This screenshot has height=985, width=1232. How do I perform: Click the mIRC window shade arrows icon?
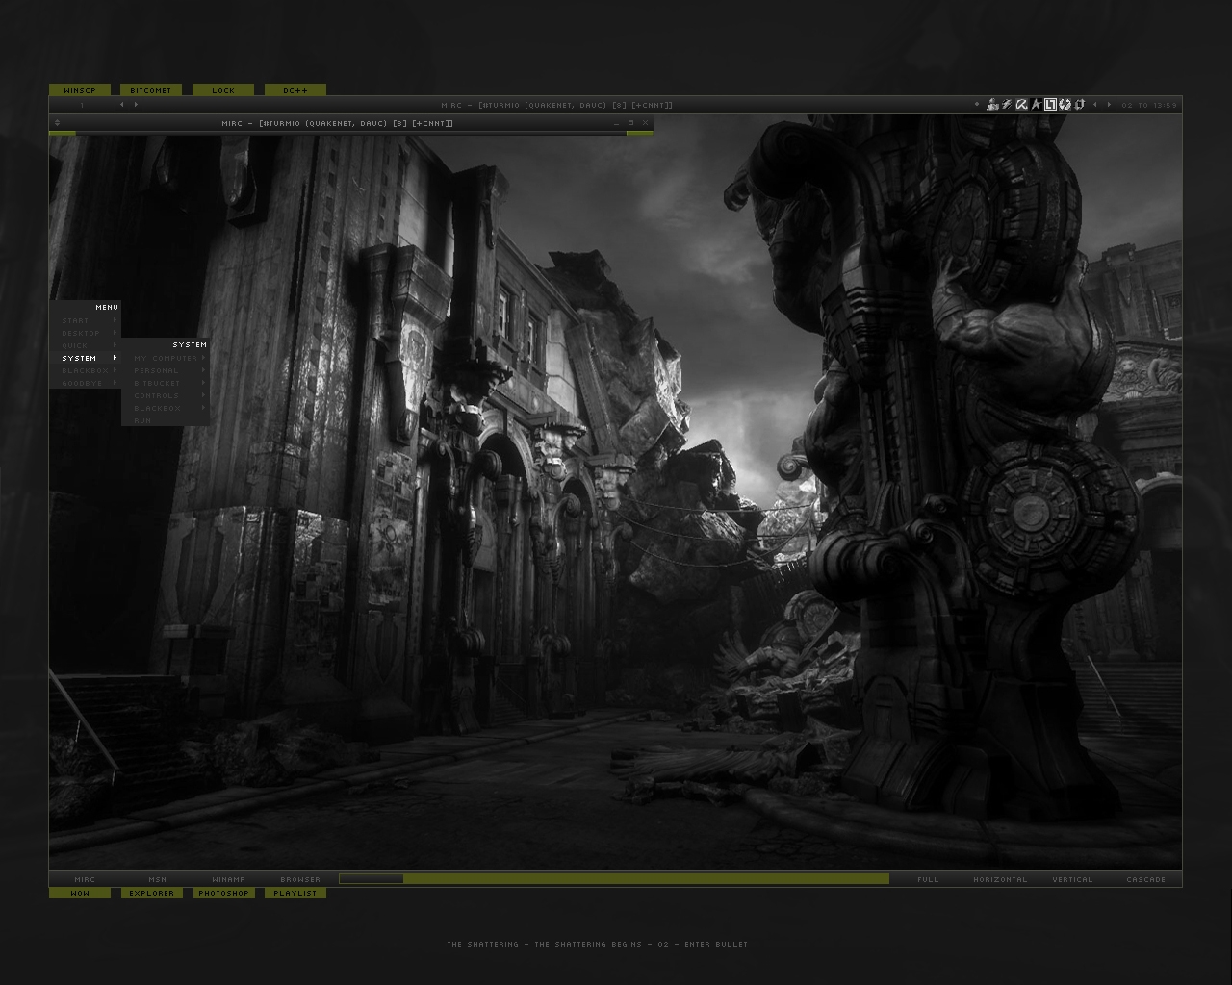[58, 123]
